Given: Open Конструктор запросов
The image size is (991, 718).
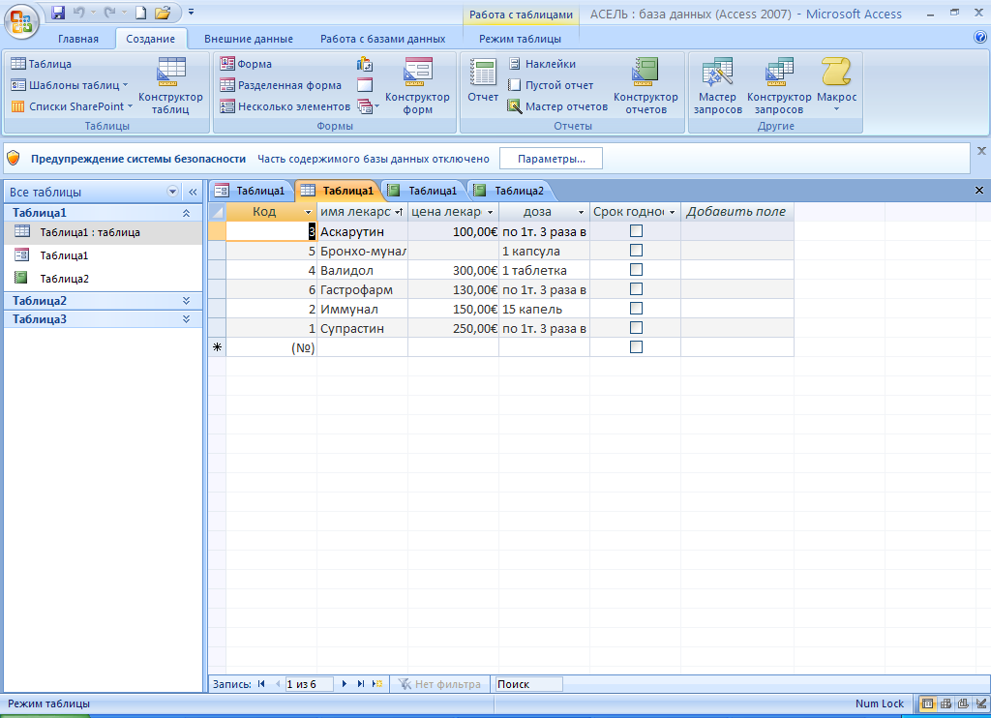Looking at the screenshot, I should [779, 86].
